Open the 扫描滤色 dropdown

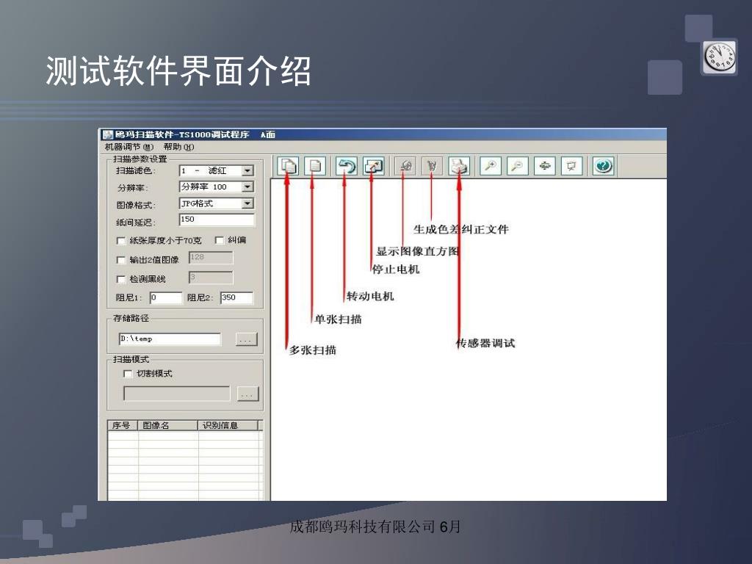click(x=247, y=170)
